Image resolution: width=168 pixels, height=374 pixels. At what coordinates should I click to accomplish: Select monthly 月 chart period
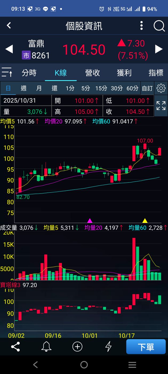39,88
